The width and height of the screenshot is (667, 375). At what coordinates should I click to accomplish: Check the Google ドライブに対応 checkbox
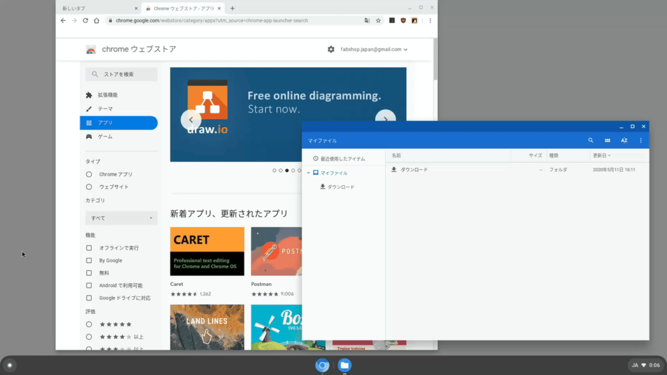point(89,298)
